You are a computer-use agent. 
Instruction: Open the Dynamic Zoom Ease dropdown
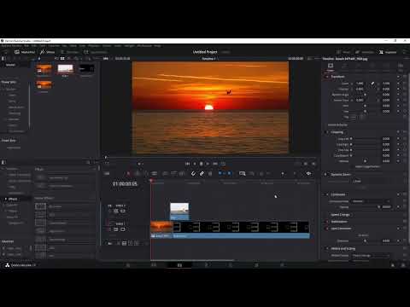pyautogui.click(x=371, y=181)
